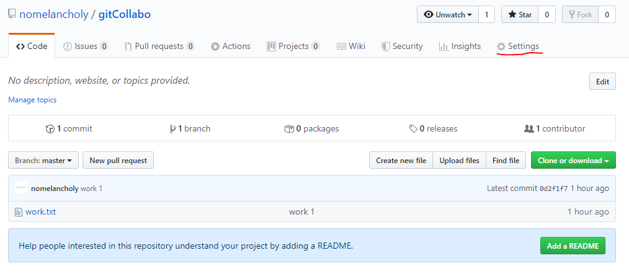Click the package box icon
Screen dimensions: 629x276
(x=289, y=129)
